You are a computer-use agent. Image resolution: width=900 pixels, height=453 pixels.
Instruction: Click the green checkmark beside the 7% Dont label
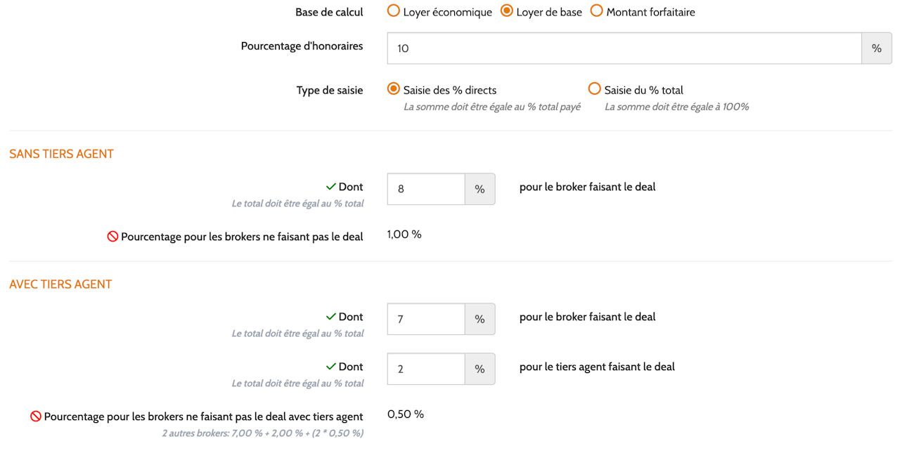pyautogui.click(x=330, y=317)
